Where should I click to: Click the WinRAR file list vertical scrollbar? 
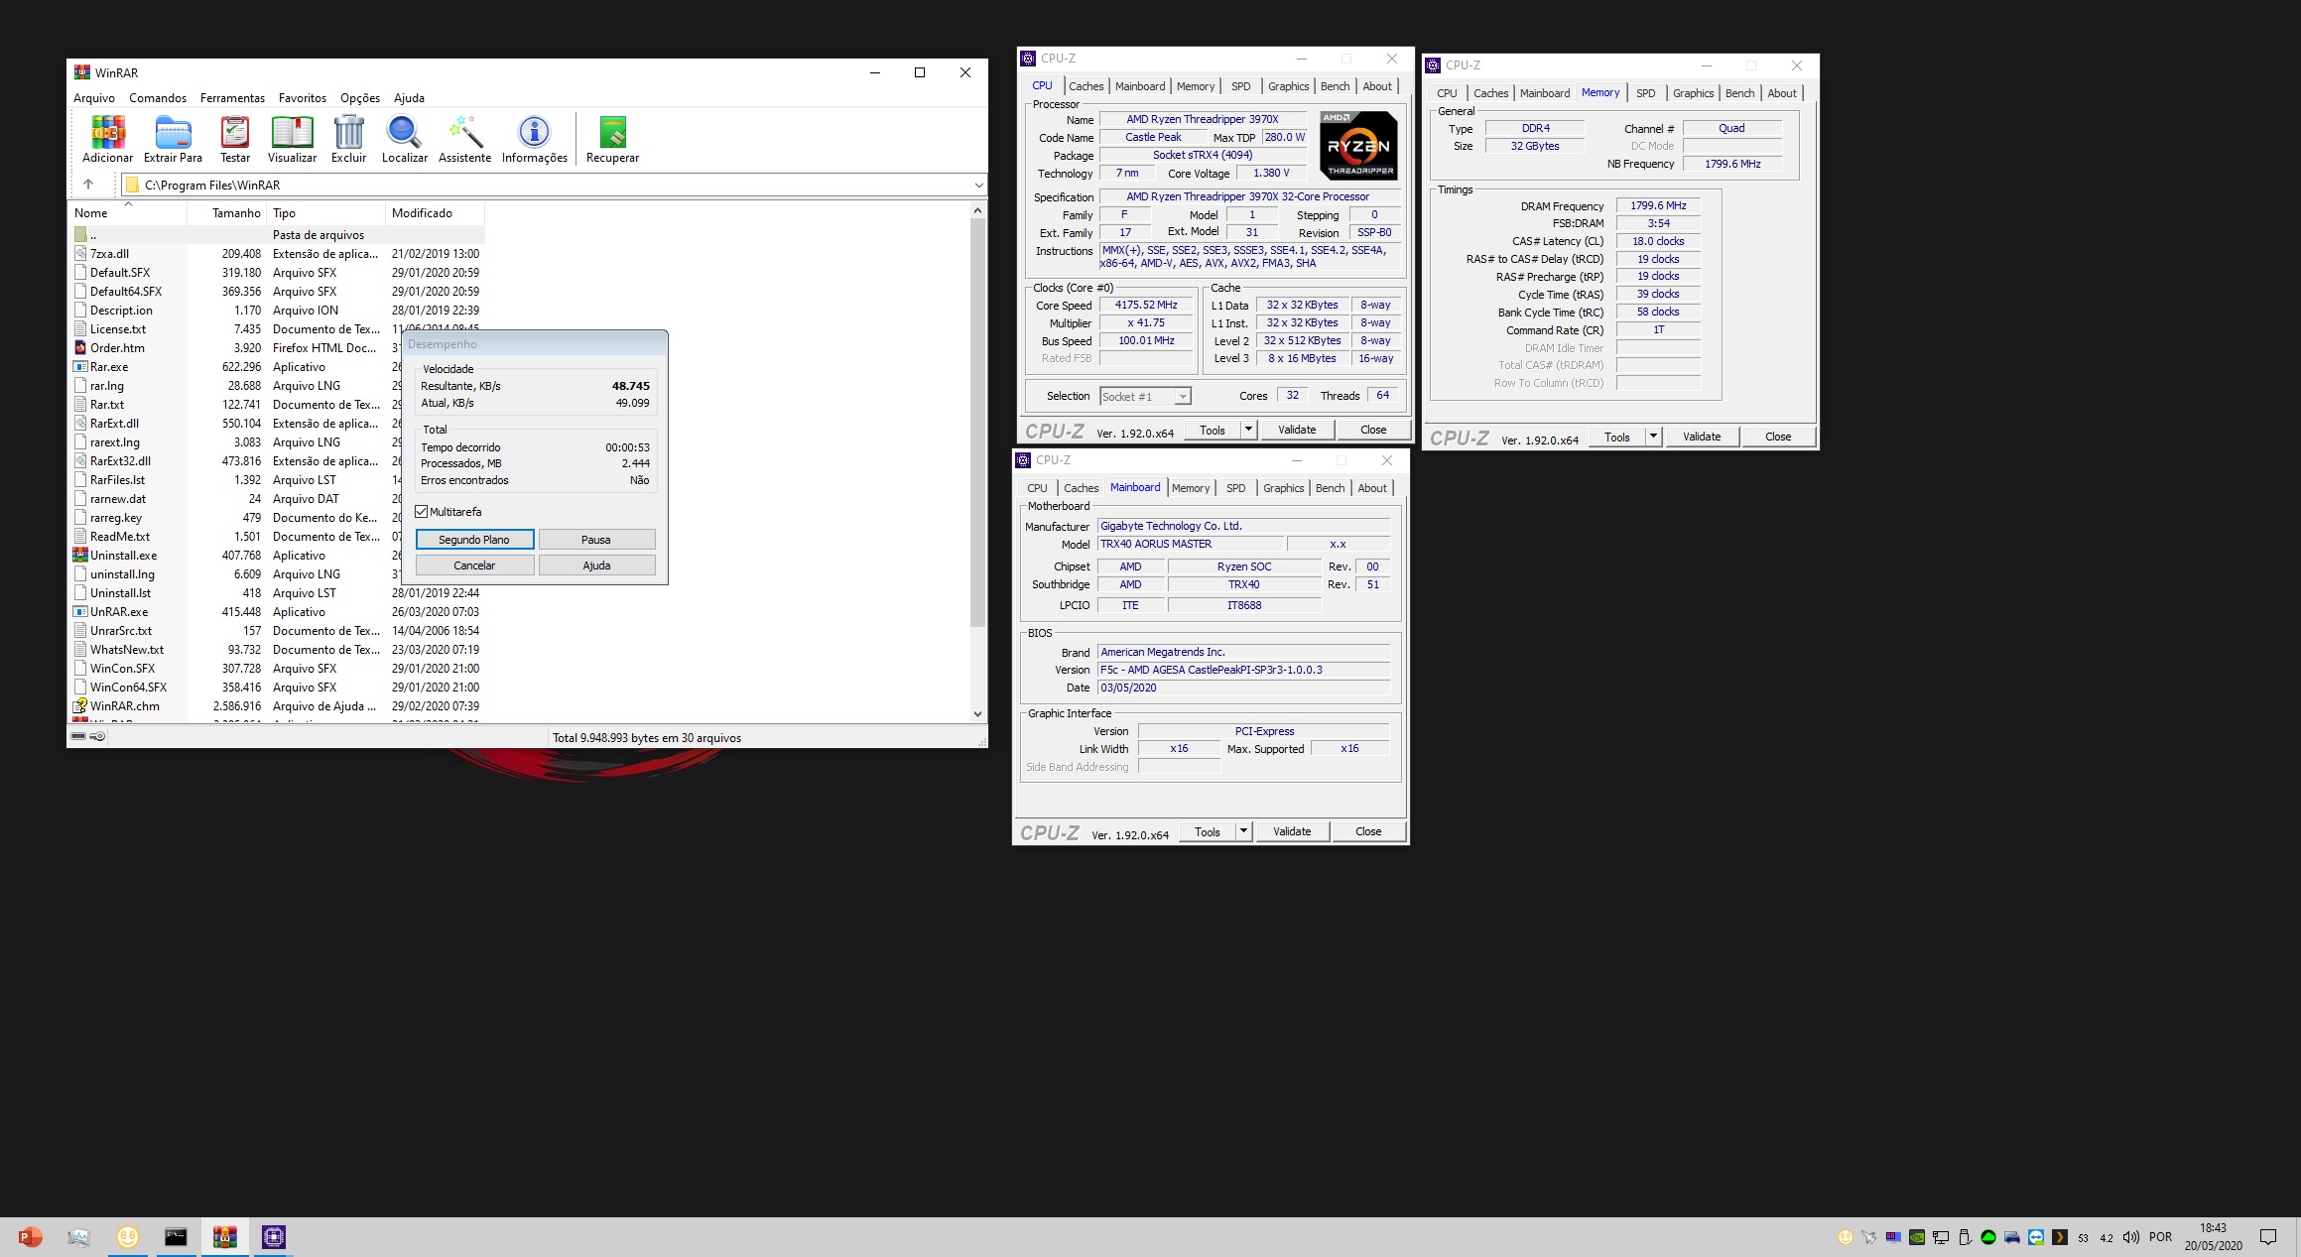pyautogui.click(x=977, y=422)
